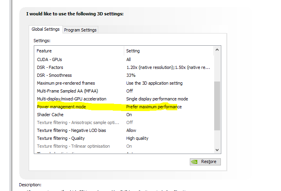The image size is (281, 191).
Task: Click the Off value for MFAA
Action: pos(130,91)
